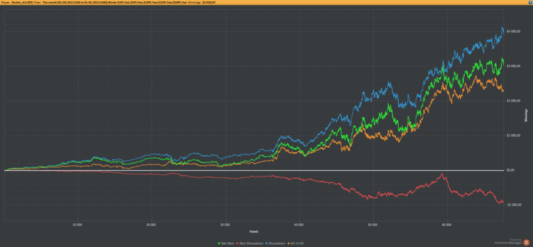The width and height of the screenshot is (533, 247).
Task: Open the help icon in the orange header
Action: click(531, 2)
